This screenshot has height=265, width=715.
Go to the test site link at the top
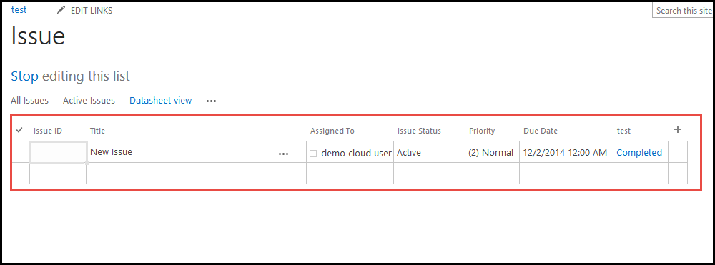click(19, 9)
